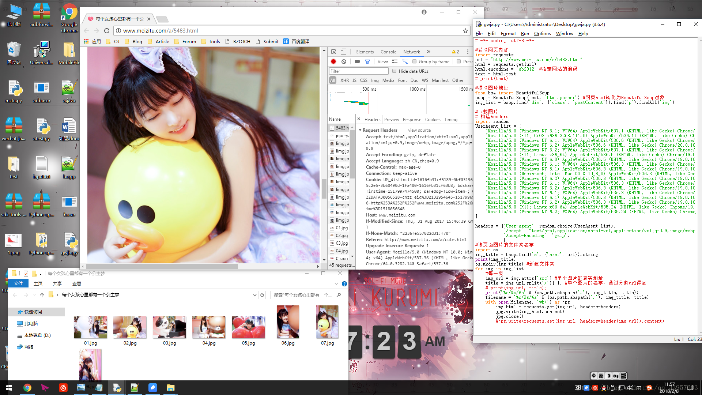Click the Windows Start button

pos(9,388)
